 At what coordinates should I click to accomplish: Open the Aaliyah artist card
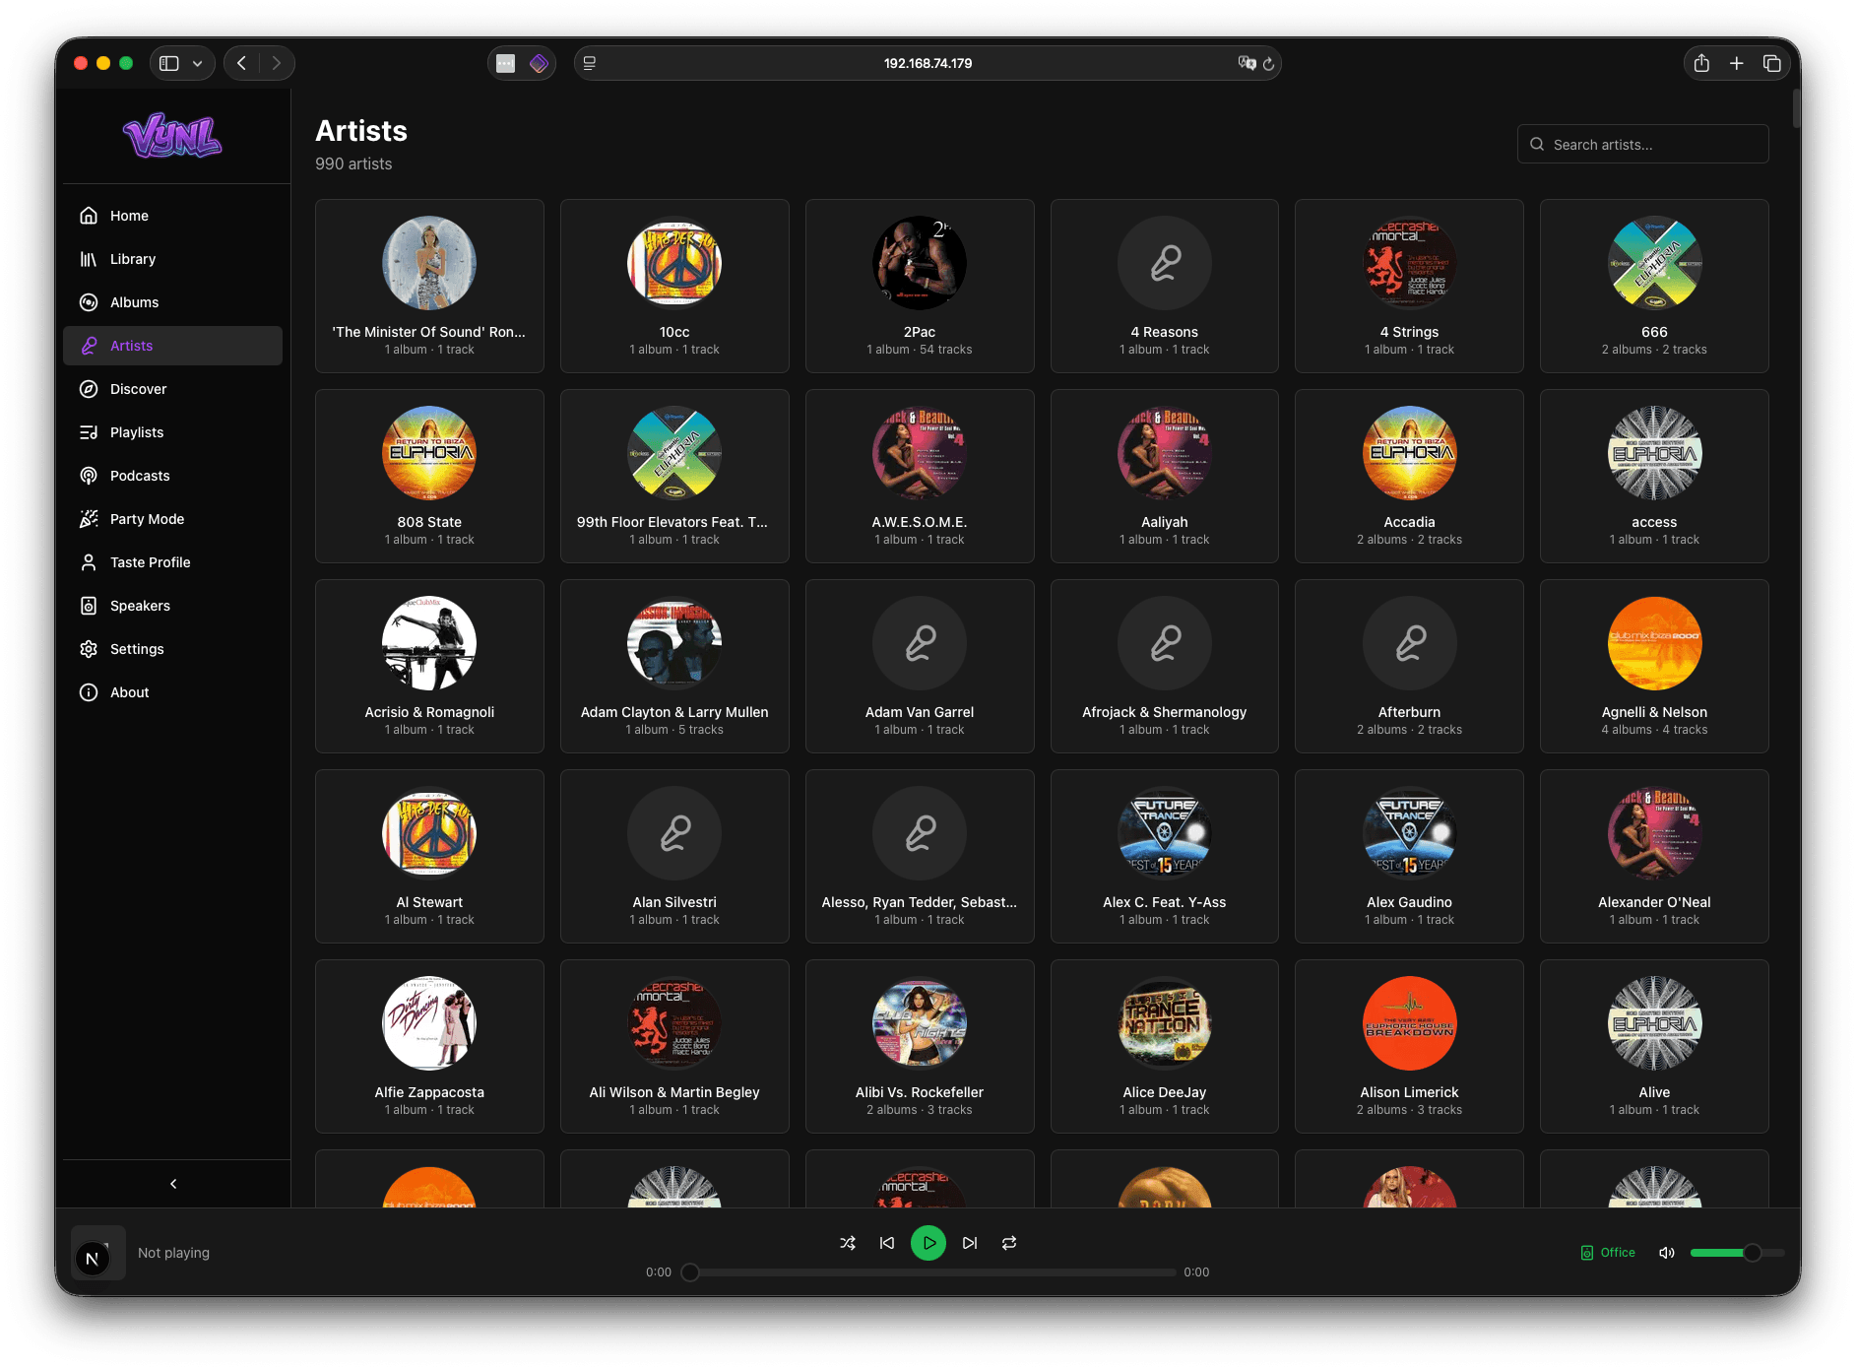(x=1165, y=476)
